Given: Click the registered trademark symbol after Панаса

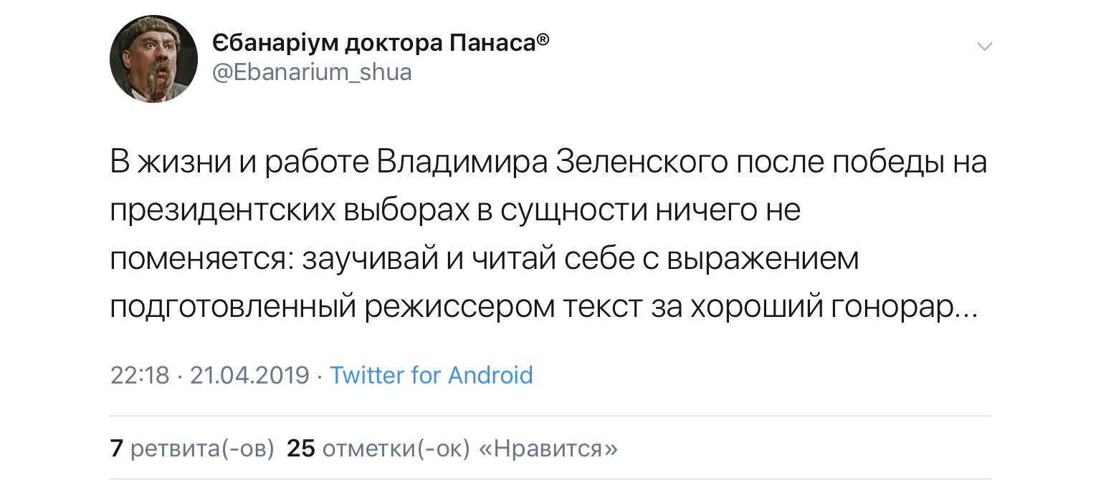Looking at the screenshot, I should (x=543, y=40).
